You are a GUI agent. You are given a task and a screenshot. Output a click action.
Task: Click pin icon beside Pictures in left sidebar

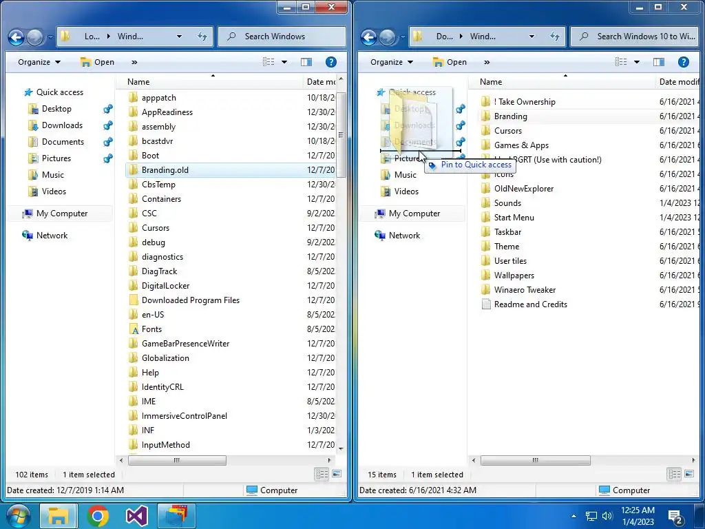coord(108,158)
